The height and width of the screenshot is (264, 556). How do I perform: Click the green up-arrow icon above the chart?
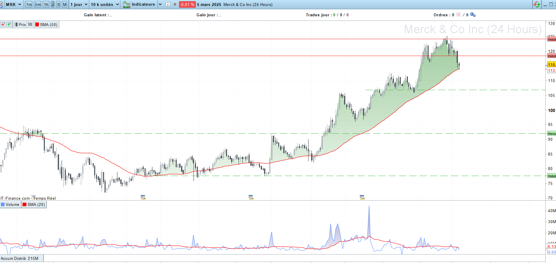(9, 24)
